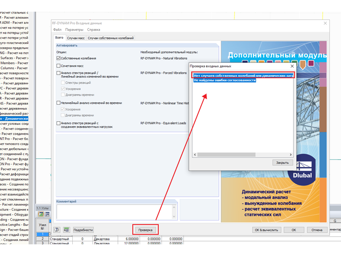Image resolution: width=341 pixels, height=256 pixels.
Task: Click the units and decimal places icon
Action: [x=66, y=230]
